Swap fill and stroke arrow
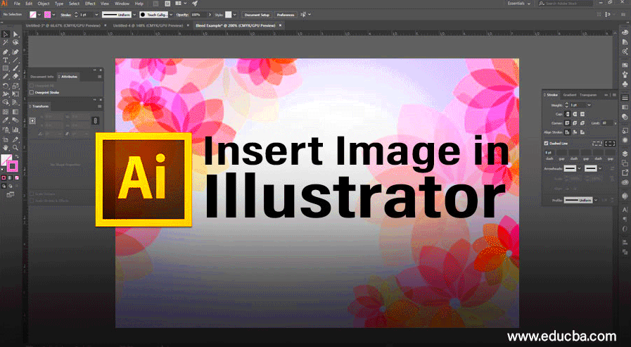Viewport: 631px width, 347px height. (x=16, y=156)
